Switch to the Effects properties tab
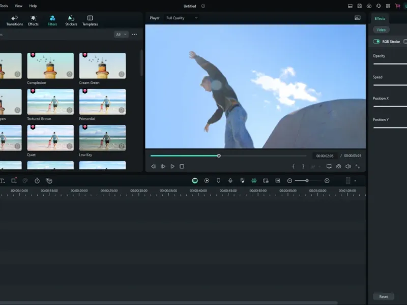The height and width of the screenshot is (305, 407). pos(380,18)
